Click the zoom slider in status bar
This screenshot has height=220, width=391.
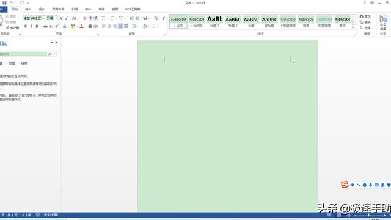(x=369, y=215)
